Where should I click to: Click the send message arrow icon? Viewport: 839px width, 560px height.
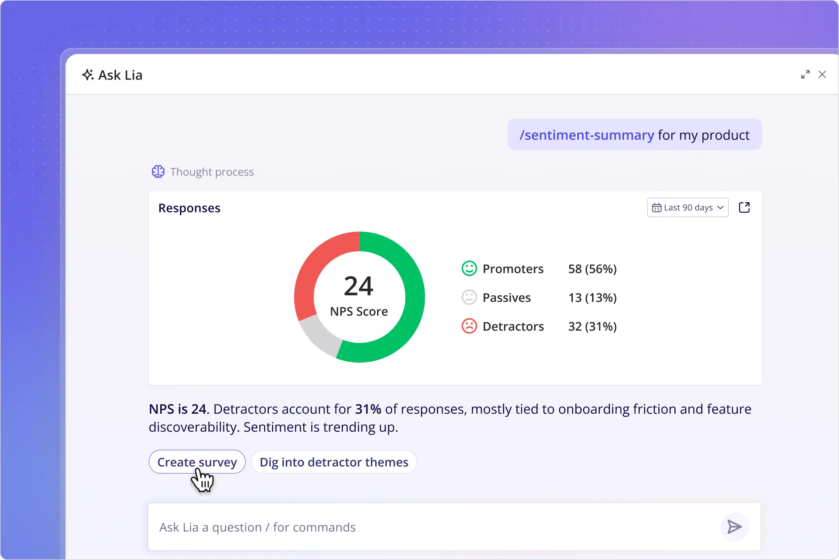(734, 527)
